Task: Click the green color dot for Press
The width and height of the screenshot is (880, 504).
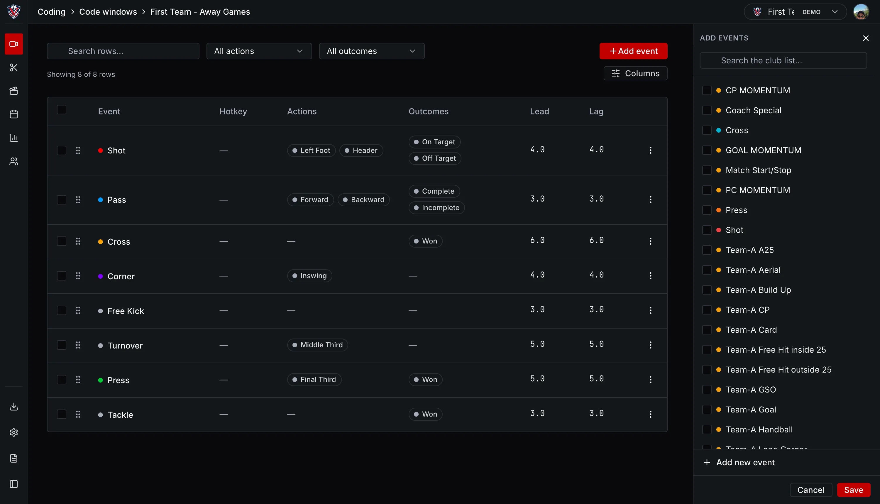Action: [x=100, y=380]
